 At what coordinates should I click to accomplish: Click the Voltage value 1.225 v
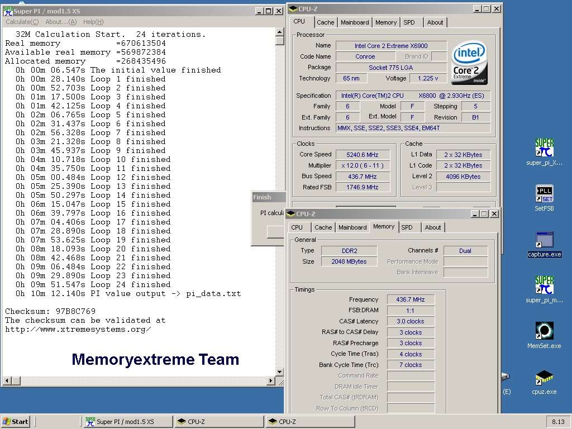(428, 78)
